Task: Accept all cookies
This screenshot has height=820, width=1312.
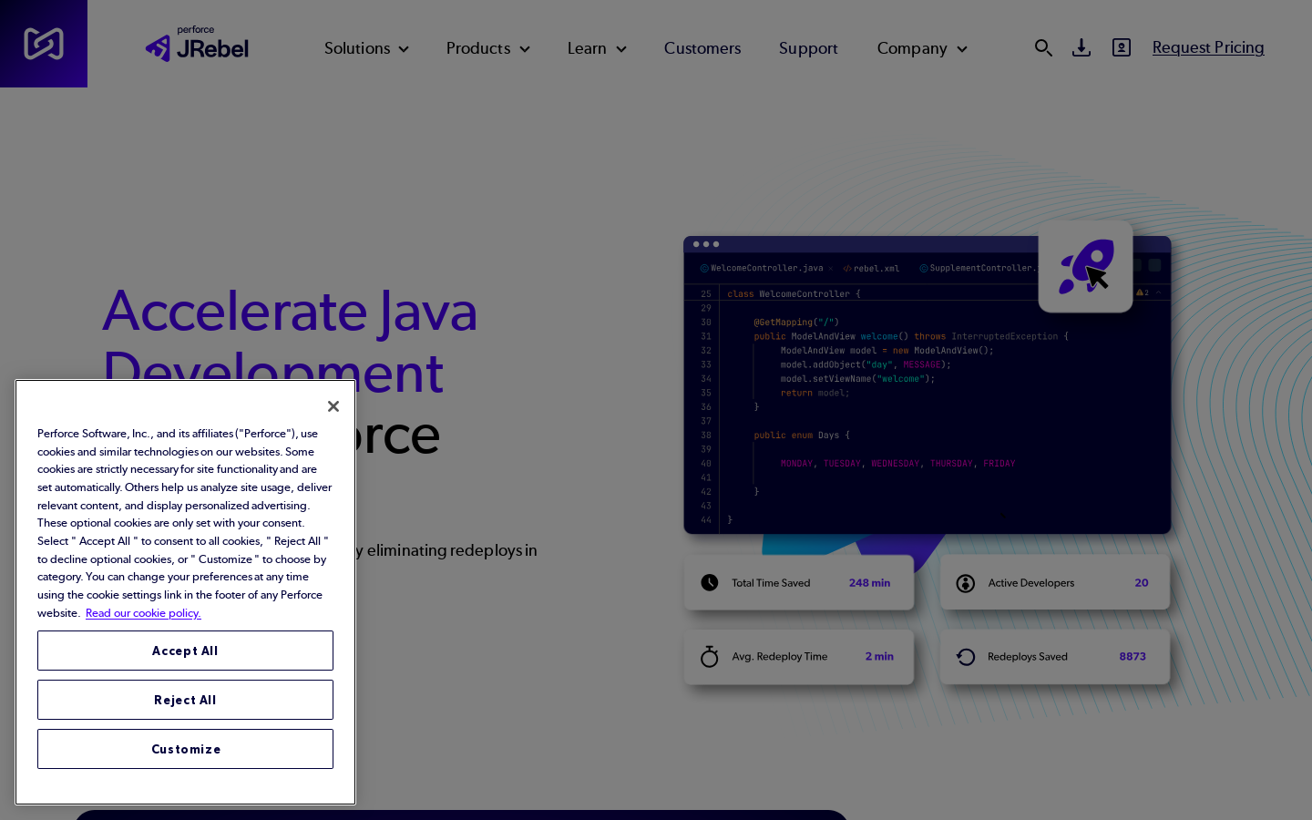Action: (185, 651)
